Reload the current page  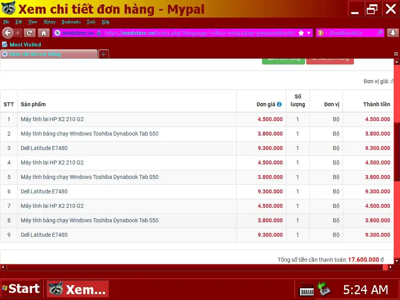30,33
